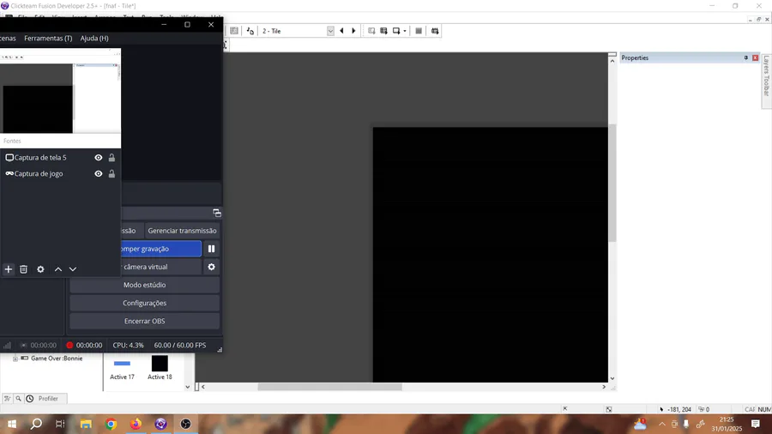This screenshot has height=434, width=772.
Task: Open the Storyboard editor icon in the Fusion toolbar
Action: pos(234,31)
